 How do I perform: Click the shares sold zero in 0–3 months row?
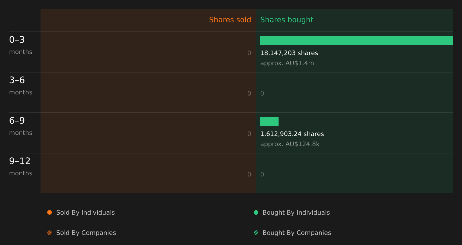pyautogui.click(x=249, y=53)
